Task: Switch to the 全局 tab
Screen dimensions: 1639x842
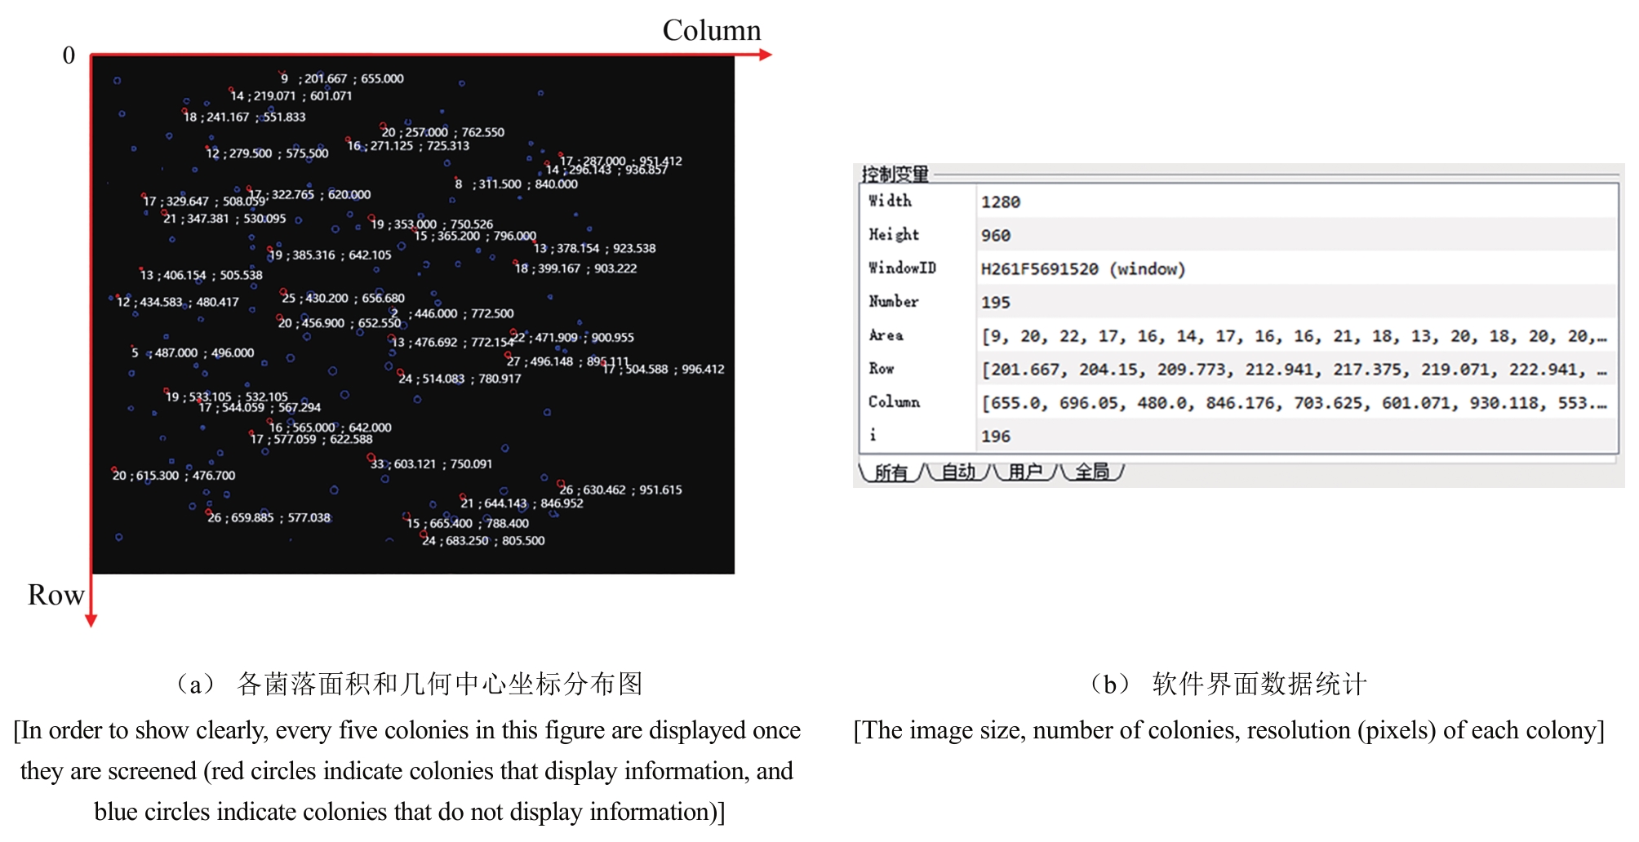Action: (1092, 472)
